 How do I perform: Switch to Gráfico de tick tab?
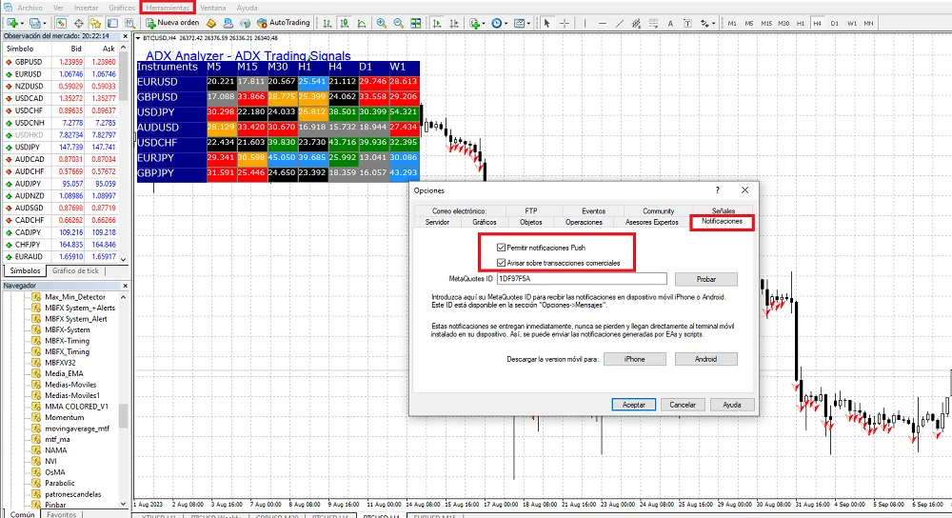(75, 270)
